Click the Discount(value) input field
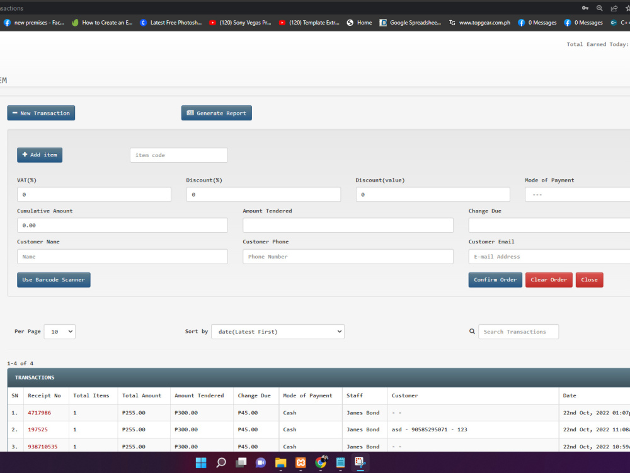Viewport: 630px width, 473px height. pos(433,195)
